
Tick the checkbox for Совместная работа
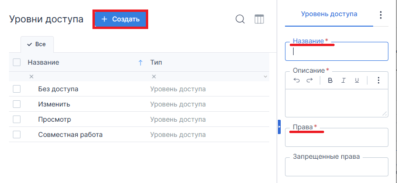click(17, 135)
